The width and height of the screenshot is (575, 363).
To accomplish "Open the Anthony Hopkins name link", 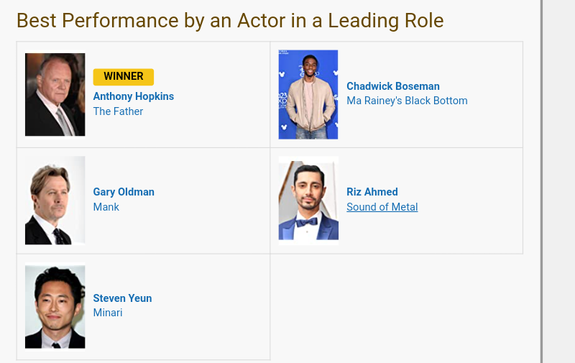I will (x=134, y=96).
